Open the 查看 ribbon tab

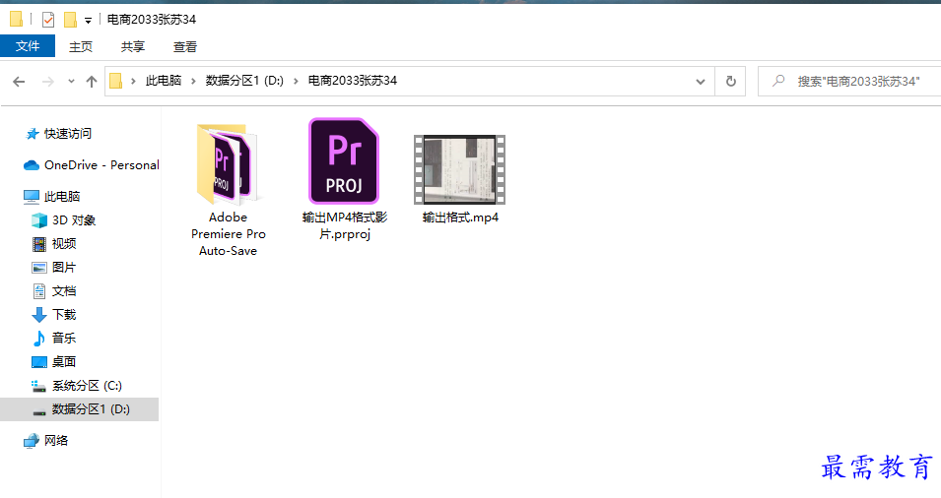coord(185,46)
